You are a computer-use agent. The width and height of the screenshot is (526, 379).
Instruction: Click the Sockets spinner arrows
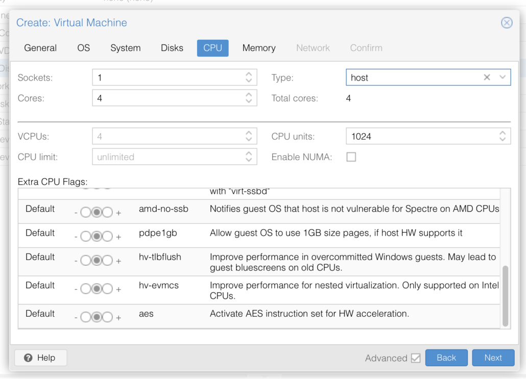point(249,78)
